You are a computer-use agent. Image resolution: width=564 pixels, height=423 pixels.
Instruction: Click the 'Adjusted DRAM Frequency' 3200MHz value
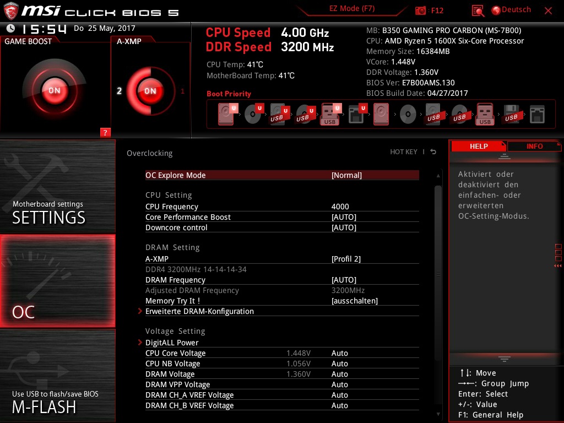[x=348, y=290]
